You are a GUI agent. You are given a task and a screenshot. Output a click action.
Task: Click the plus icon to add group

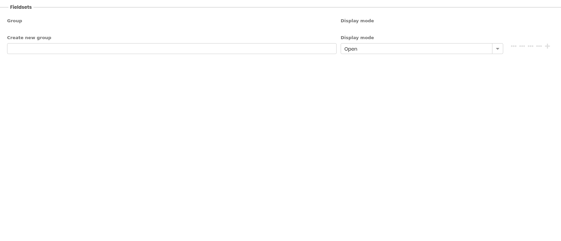click(547, 46)
